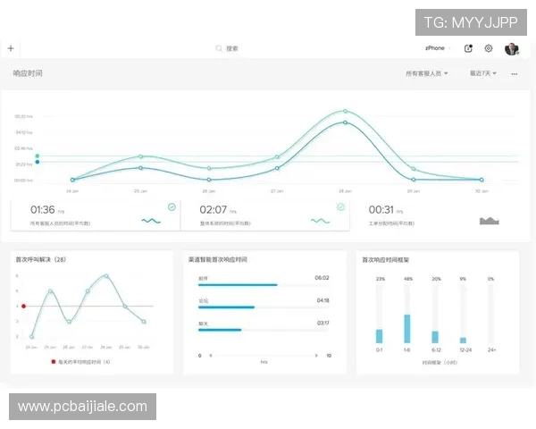The image size is (536, 429).
Task: Click the plus icon in top bar
Action: click(x=11, y=48)
